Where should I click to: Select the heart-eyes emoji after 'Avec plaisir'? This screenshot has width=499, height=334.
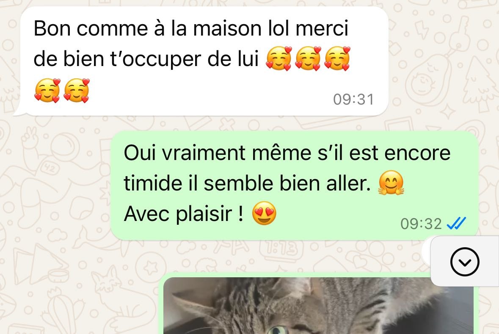click(x=264, y=213)
